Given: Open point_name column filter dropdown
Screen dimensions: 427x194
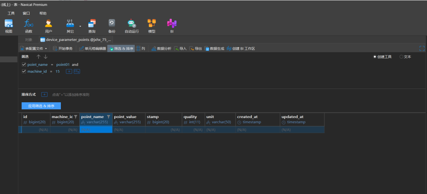Looking at the screenshot, I should (x=108, y=117).
